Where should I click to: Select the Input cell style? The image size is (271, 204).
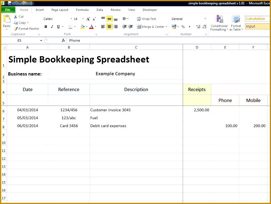point(257,26)
